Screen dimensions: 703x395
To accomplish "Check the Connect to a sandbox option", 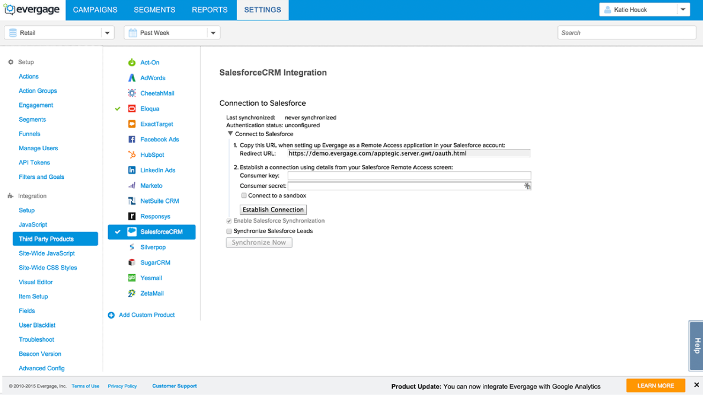I will 244,195.
